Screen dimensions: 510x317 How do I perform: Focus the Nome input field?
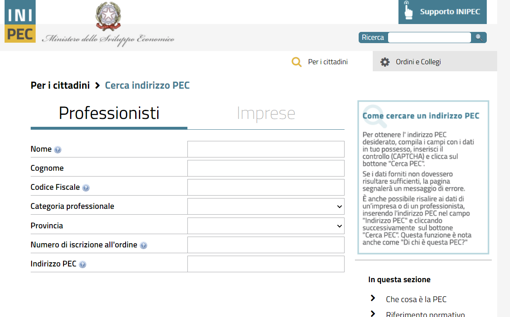[x=266, y=149]
